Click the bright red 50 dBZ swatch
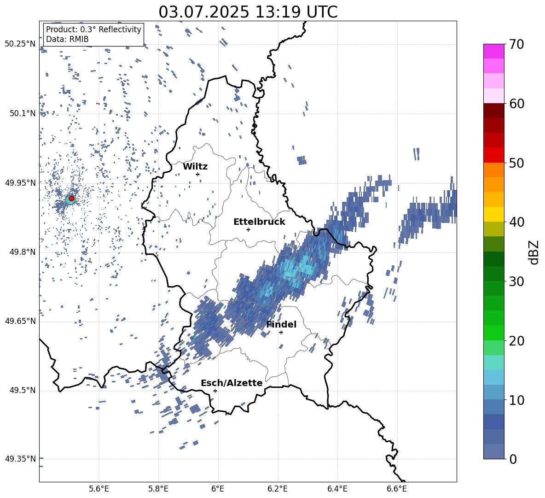Image resolution: width=545 pixels, height=498 pixels. point(494,155)
